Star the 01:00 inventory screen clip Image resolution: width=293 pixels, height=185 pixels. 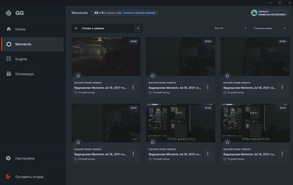(x=153, y=142)
